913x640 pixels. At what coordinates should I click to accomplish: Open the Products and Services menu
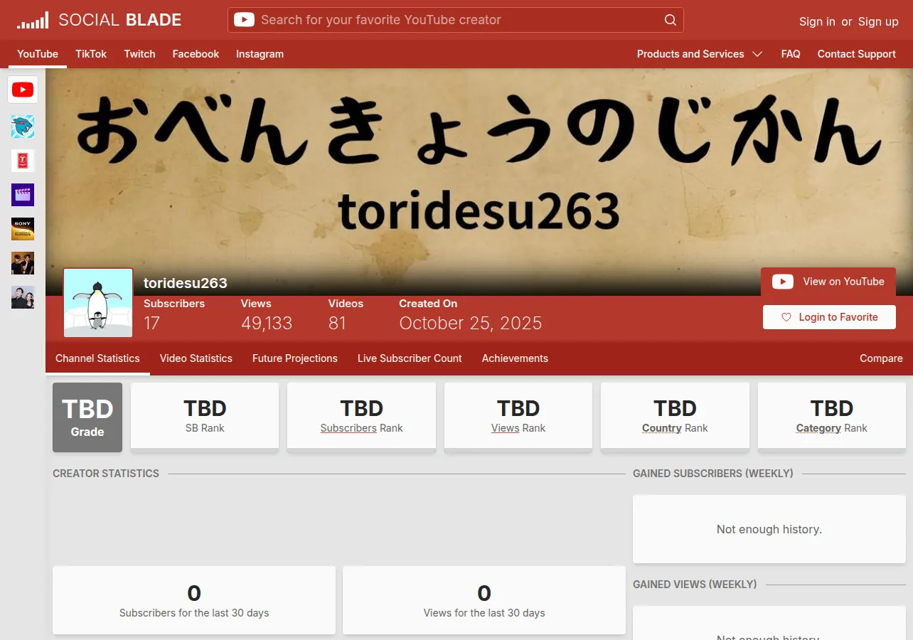coord(700,54)
